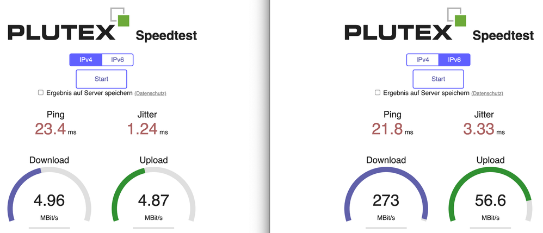The image size is (543, 233).
Task: Click the highlighted IPv6 protocol option
Action: [454, 60]
